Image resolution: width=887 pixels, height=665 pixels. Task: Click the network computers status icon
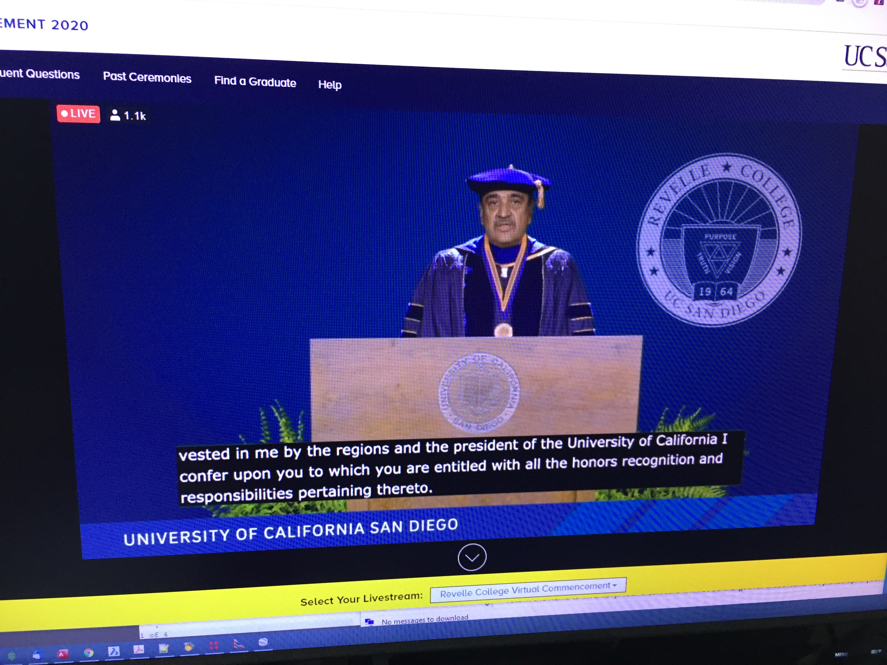pyautogui.click(x=369, y=622)
